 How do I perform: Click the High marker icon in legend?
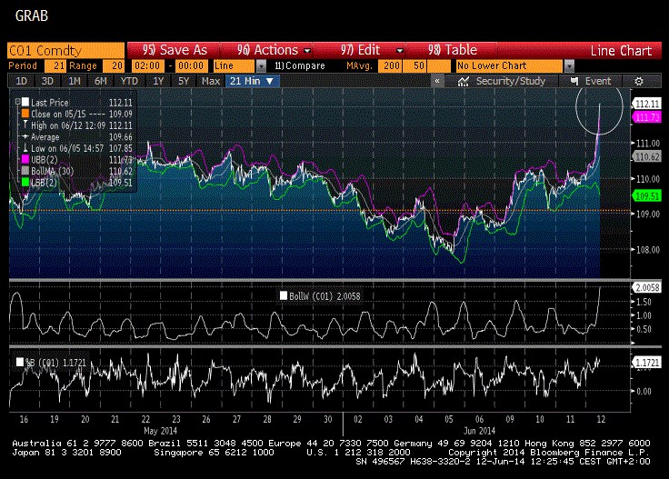tap(25, 123)
